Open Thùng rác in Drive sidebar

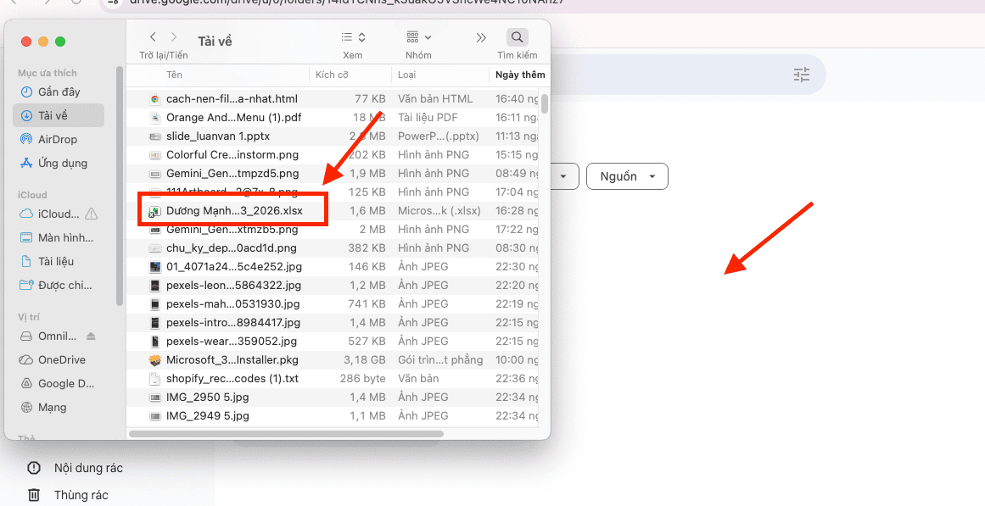click(68, 495)
